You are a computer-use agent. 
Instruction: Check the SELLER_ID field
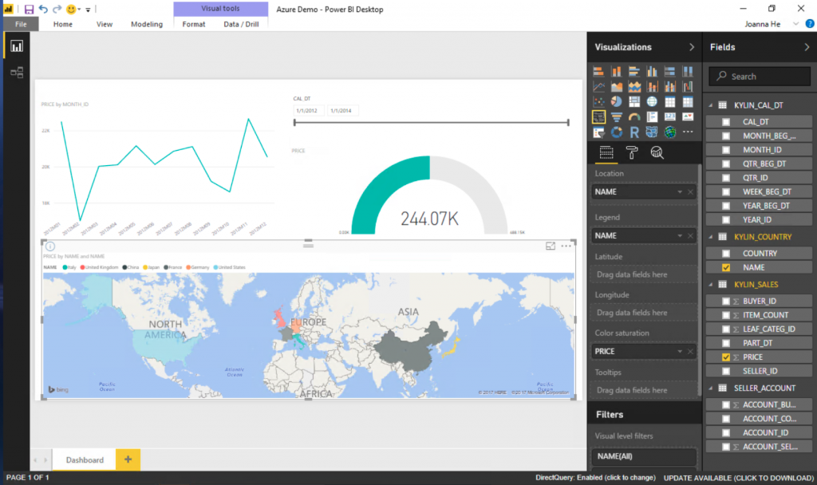pos(726,372)
